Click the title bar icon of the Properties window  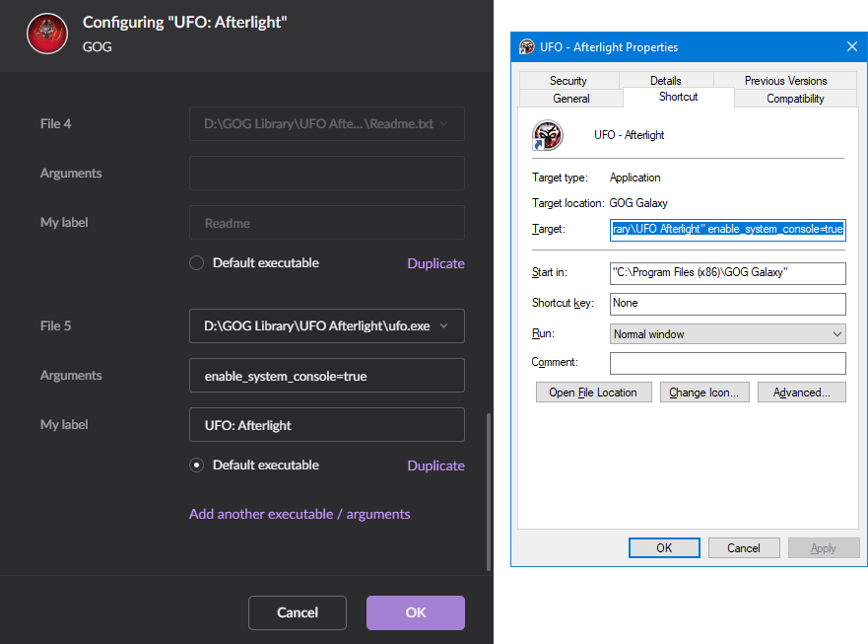[526, 46]
